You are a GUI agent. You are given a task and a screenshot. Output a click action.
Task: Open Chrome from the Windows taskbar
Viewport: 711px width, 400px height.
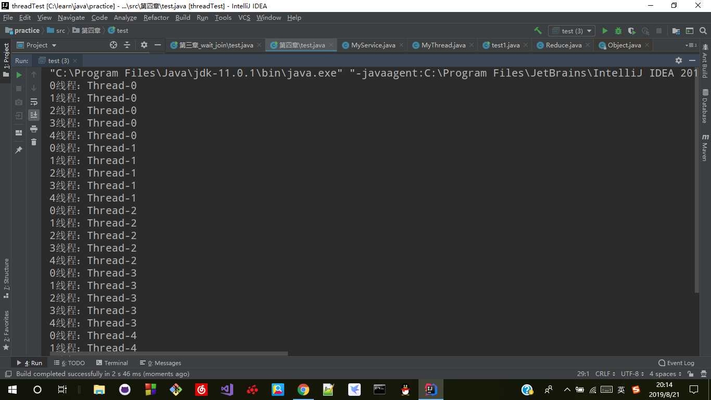[303, 390]
